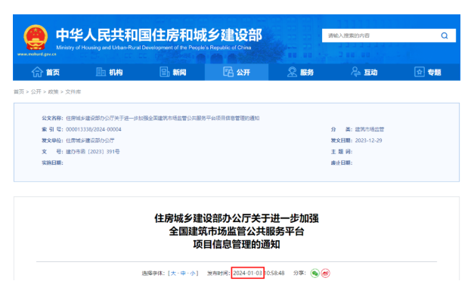The image size is (471, 281).
Task: Click the website URL www.mohurd.gov.cn
Action: (x=36, y=54)
